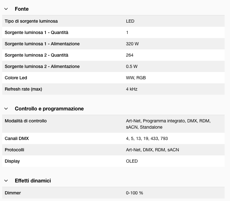Select the Modalità di controllo label
This screenshot has width=230, height=201.
pos(26,121)
